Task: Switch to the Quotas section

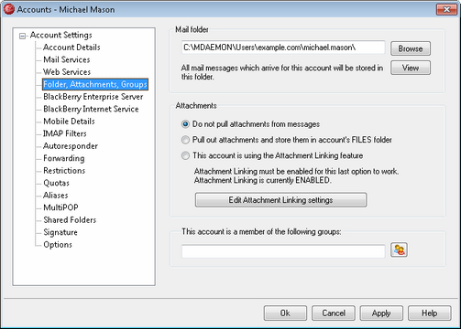Action: (x=56, y=183)
